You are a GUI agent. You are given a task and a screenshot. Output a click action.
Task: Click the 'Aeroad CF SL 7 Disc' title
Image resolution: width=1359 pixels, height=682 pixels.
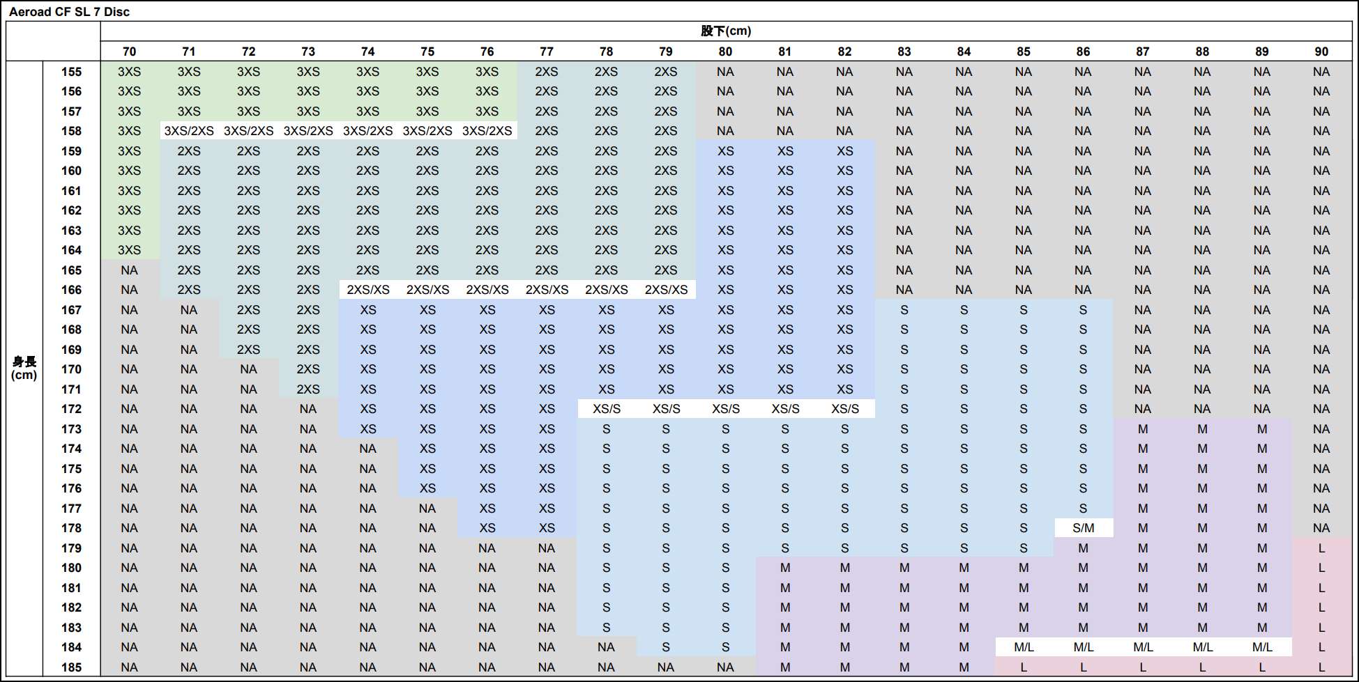tap(69, 12)
